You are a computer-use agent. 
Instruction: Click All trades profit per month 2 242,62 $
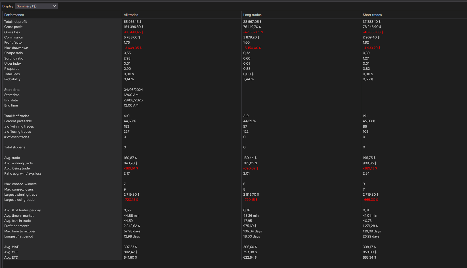(x=132, y=226)
